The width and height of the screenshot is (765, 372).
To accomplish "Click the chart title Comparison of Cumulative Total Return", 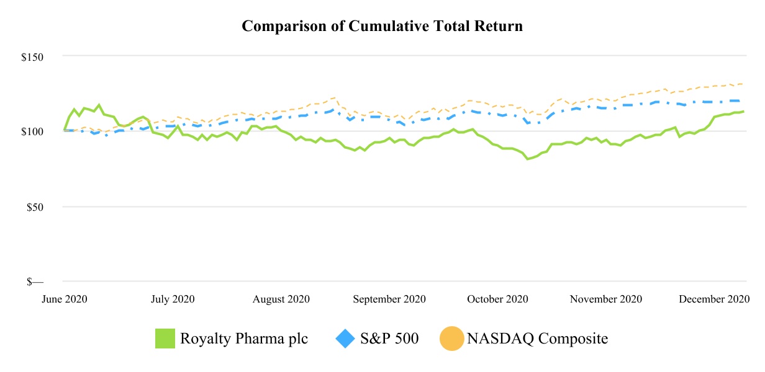I will click(382, 27).
